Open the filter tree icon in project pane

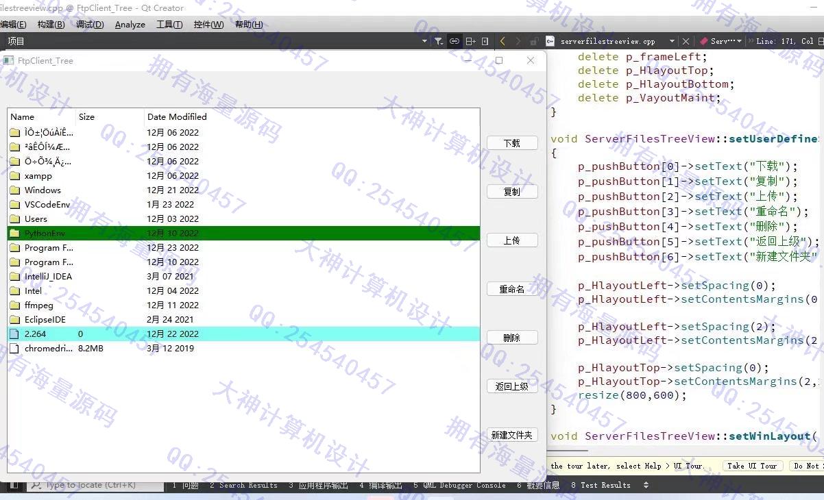coord(439,41)
